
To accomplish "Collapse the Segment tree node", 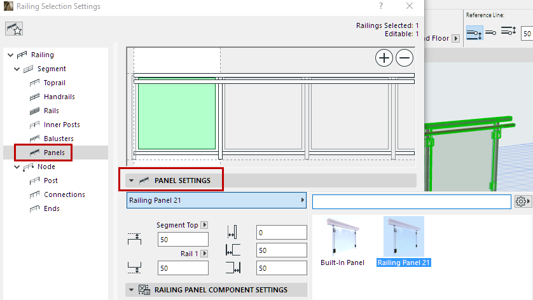I will pos(17,69).
